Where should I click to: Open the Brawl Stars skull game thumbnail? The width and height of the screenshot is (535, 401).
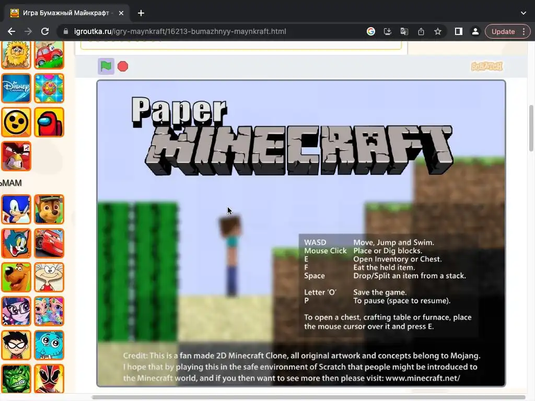(16, 122)
